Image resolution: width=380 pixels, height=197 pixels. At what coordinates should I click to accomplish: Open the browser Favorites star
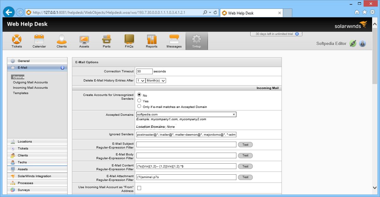click(365, 12)
